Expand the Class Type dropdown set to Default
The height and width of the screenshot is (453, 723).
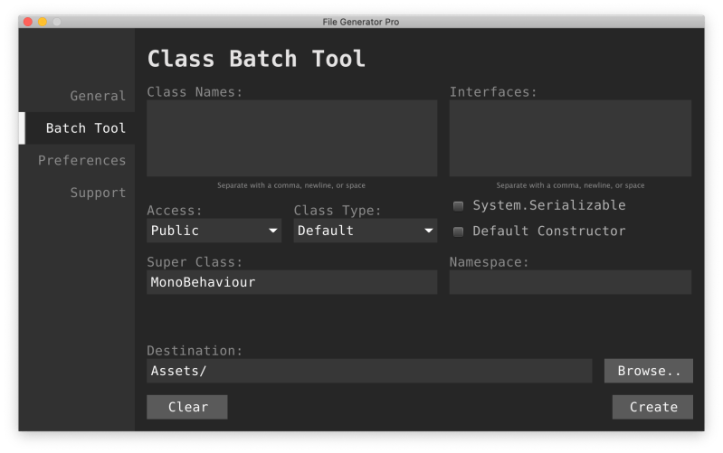point(366,231)
